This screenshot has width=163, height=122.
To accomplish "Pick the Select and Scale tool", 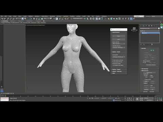I will pyautogui.click(x=39, y=19).
